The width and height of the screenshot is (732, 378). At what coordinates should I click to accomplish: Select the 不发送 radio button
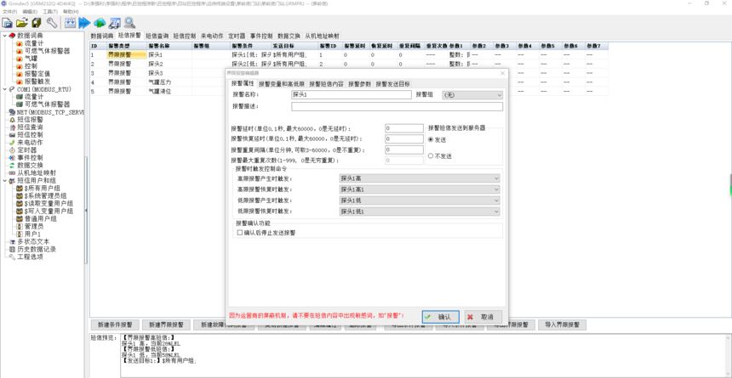(431, 156)
